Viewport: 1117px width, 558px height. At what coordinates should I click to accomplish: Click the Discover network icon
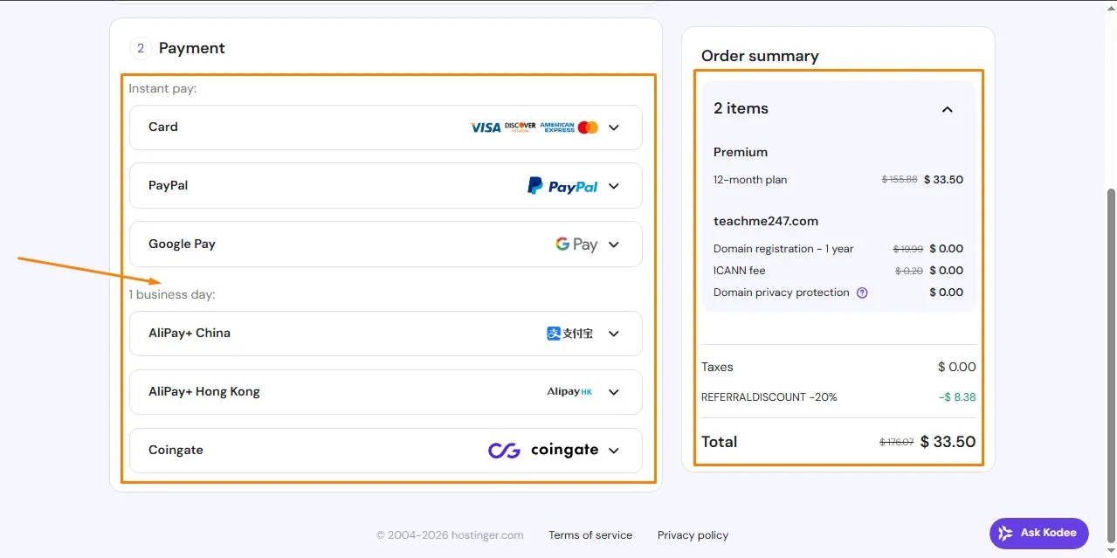pos(520,127)
